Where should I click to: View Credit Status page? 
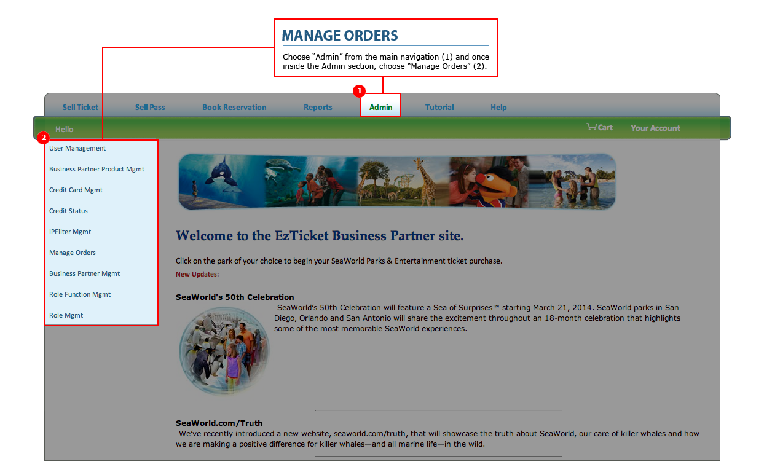[x=69, y=211]
